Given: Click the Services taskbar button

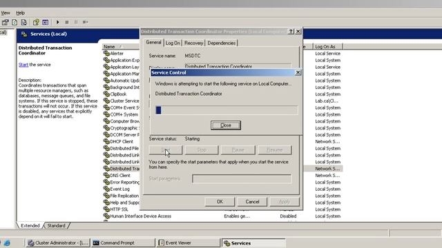Looking at the screenshot, I should pyautogui.click(x=253, y=243).
